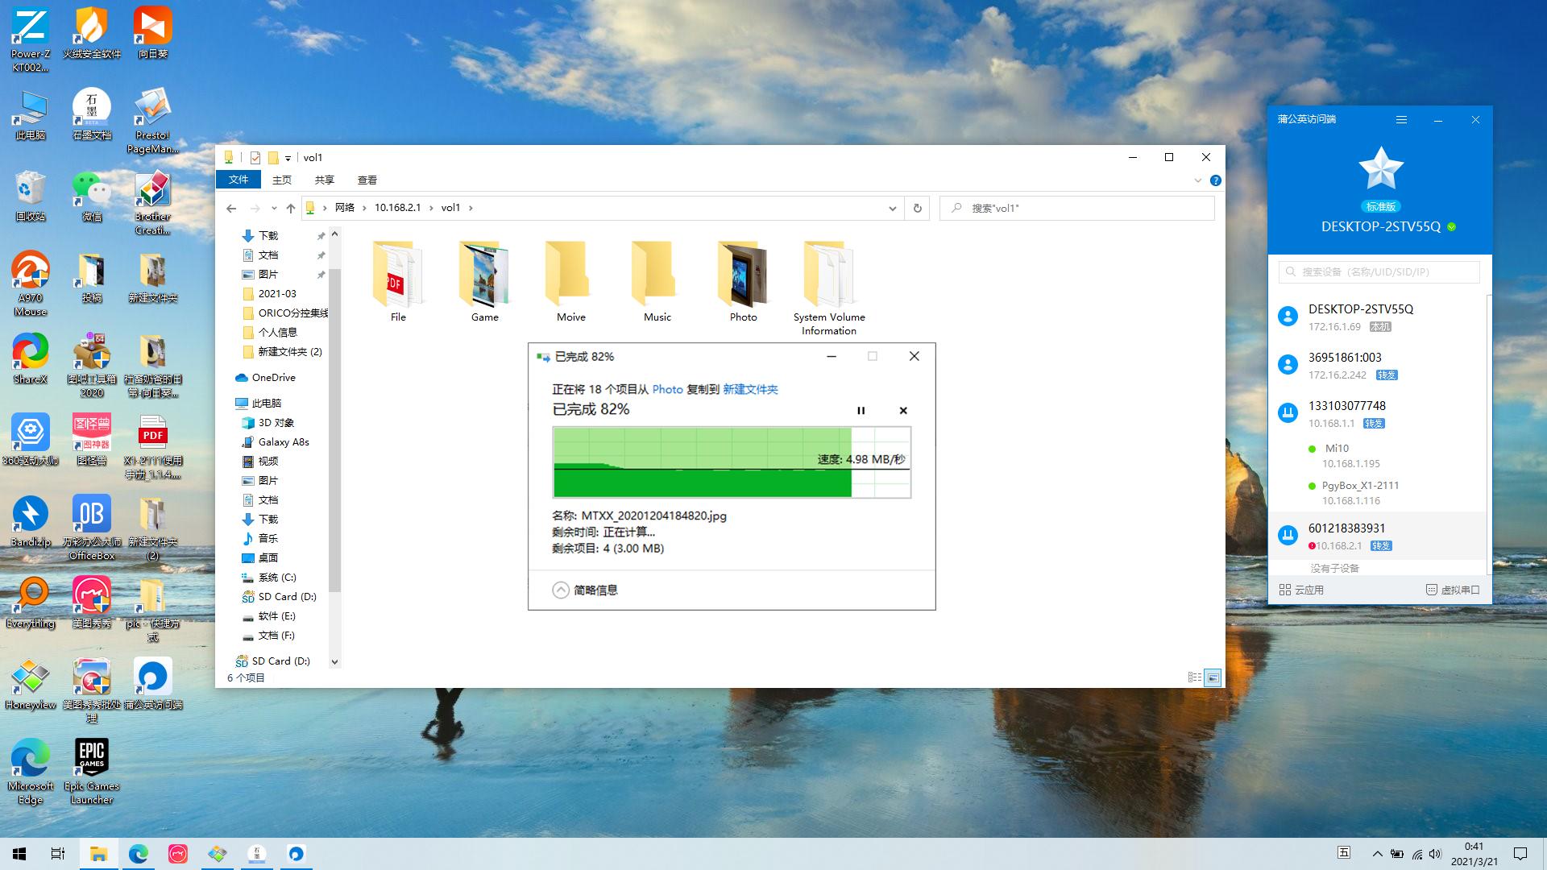Collapse details via 简略信息 chevron
Screen dimensions: 1547x870
[561, 590]
